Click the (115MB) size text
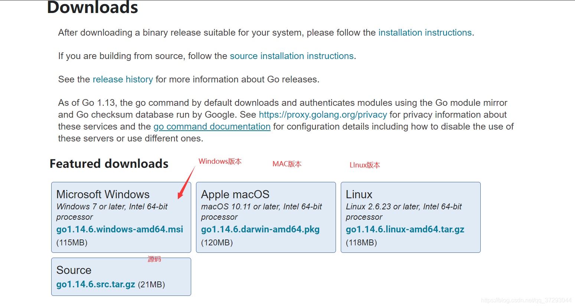 72,243
